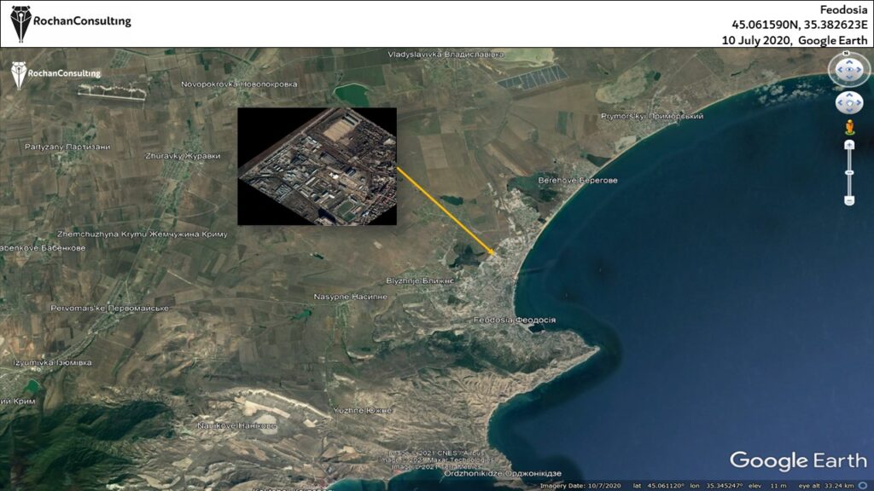Click the Google Earth logo on map

(798, 461)
